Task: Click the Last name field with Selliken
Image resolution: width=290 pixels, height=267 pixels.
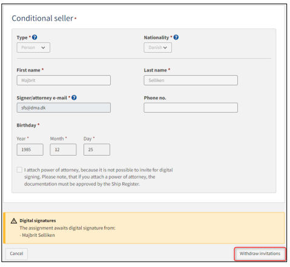Action: coord(191,81)
